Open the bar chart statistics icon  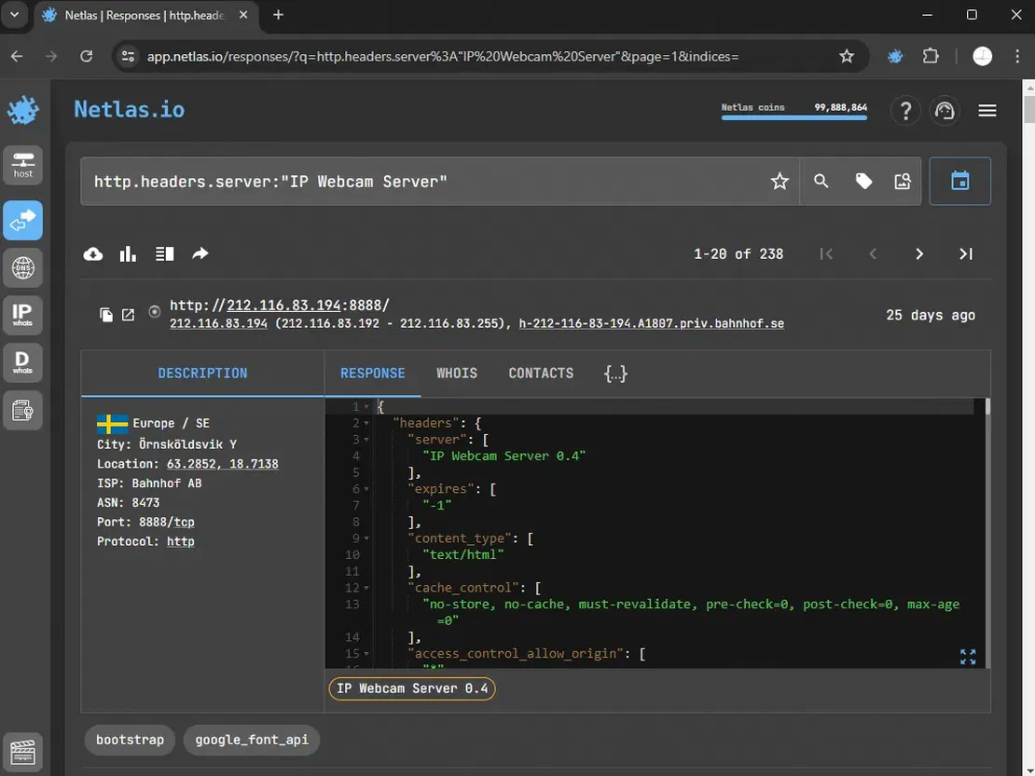(x=129, y=254)
